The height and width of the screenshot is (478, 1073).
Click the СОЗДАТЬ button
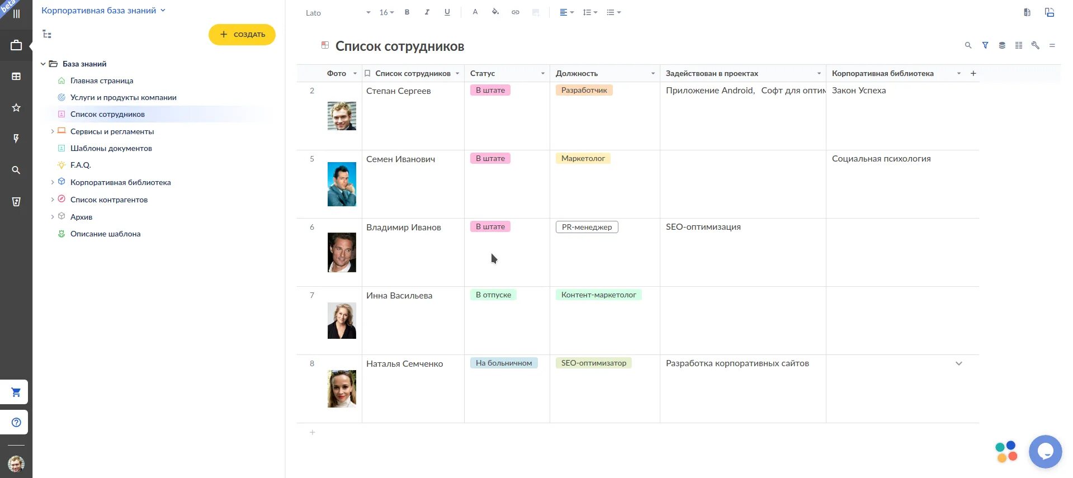coord(242,35)
